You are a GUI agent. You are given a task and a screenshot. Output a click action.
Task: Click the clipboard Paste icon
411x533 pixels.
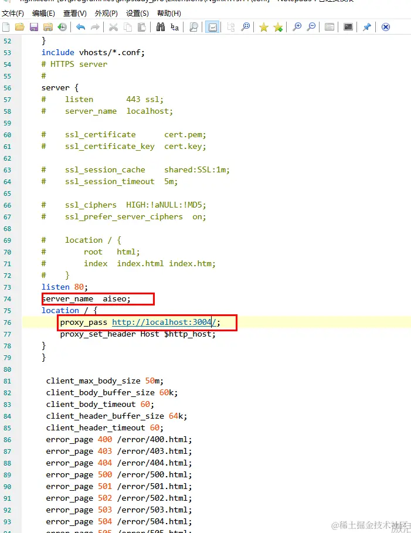coord(142,27)
